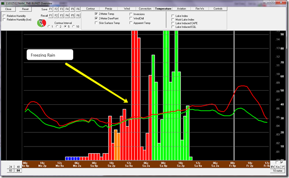Enable the Inversions checkbox

coord(131,14)
